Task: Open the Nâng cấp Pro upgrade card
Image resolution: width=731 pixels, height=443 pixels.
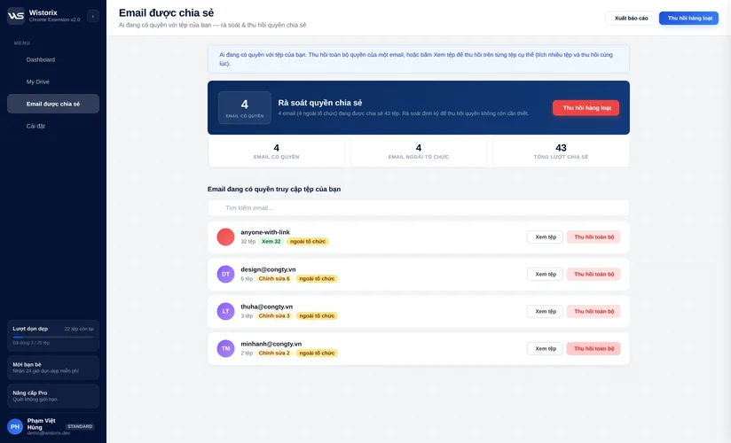Action: (53, 396)
